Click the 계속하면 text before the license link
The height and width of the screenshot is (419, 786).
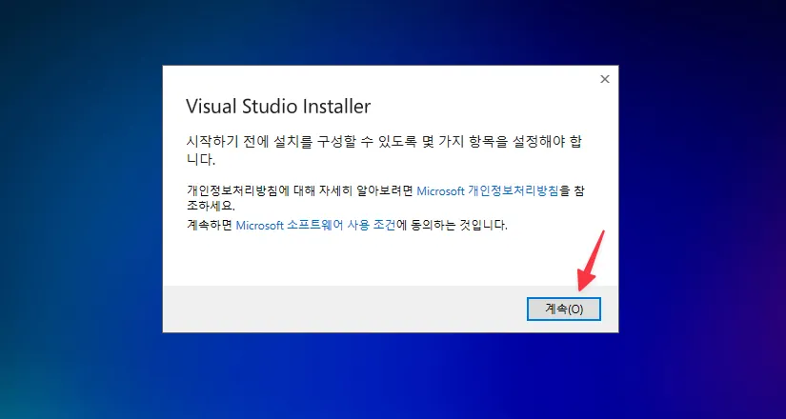(x=209, y=225)
